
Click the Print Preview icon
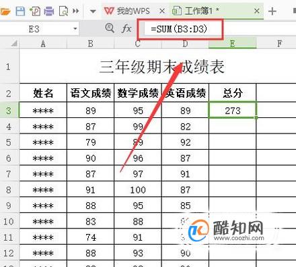point(63,11)
